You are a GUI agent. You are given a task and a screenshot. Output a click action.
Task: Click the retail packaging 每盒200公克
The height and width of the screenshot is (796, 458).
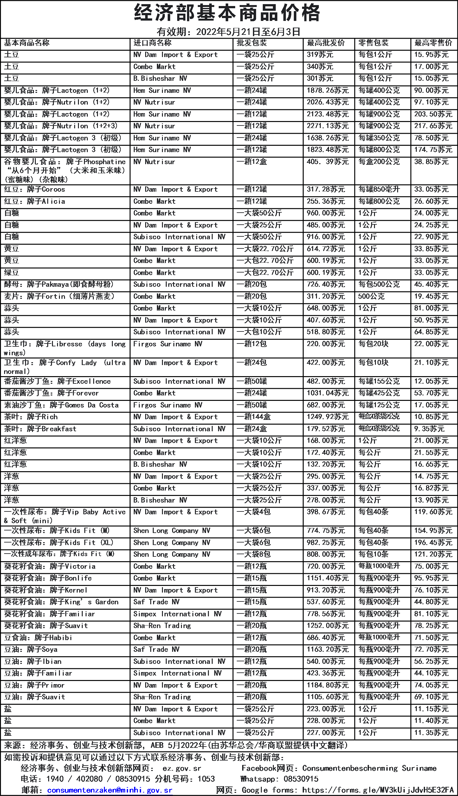click(379, 162)
